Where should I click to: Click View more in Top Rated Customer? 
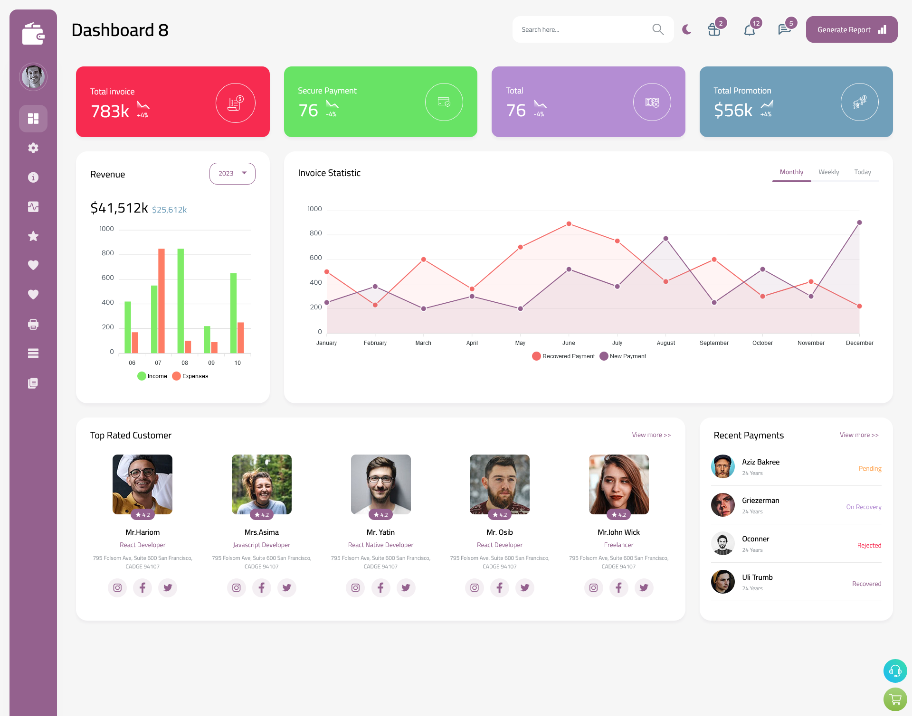[651, 434]
